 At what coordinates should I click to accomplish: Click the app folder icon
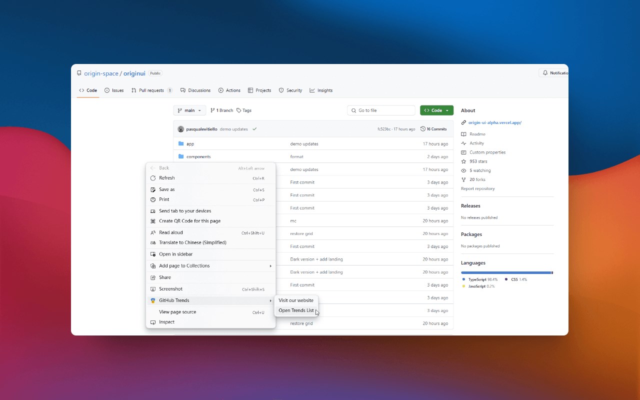click(x=181, y=143)
